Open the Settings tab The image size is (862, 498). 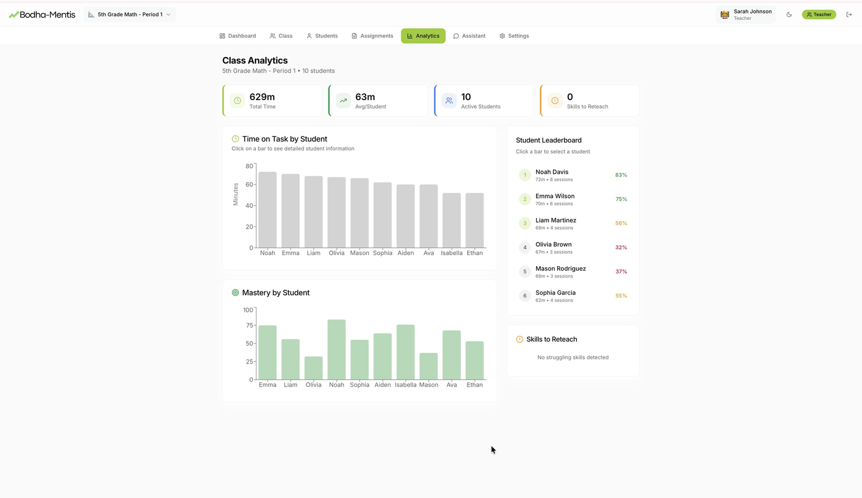click(x=514, y=36)
